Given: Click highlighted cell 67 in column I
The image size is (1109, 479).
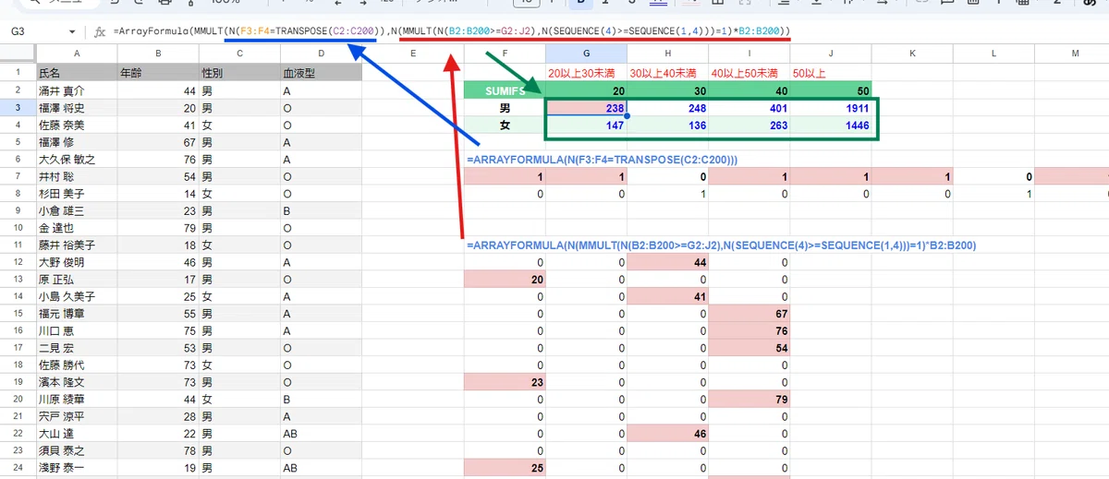Looking at the screenshot, I should click(749, 314).
